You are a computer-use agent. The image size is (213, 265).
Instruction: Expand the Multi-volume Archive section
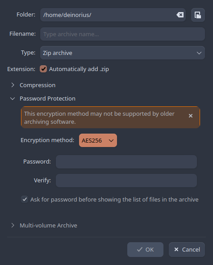[x=48, y=225]
